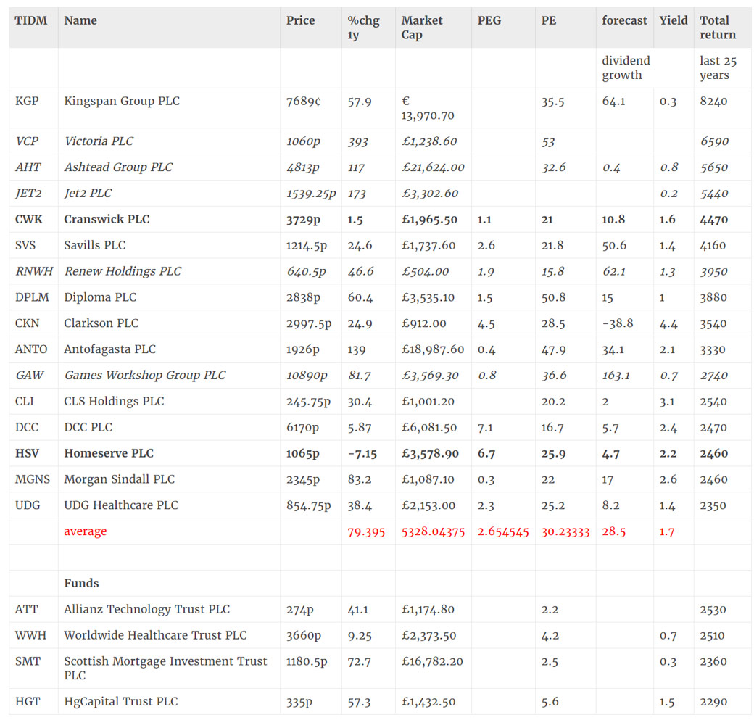Select Scottish Mortgage Investment Trust PLC
754x720 pixels.
pos(165,668)
